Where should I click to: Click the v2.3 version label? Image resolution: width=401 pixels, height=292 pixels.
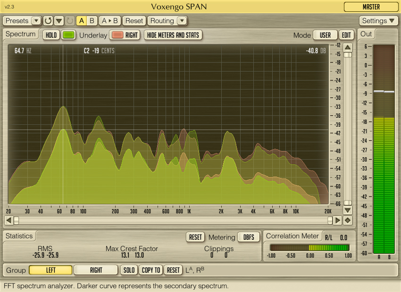coord(9,7)
